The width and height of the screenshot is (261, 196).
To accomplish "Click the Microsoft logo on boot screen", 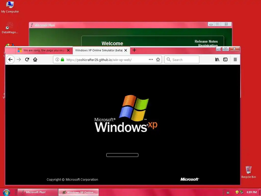I will [x=190, y=179].
